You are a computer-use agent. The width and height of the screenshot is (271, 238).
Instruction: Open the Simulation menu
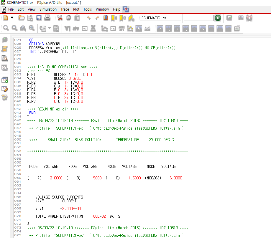point(48,9)
